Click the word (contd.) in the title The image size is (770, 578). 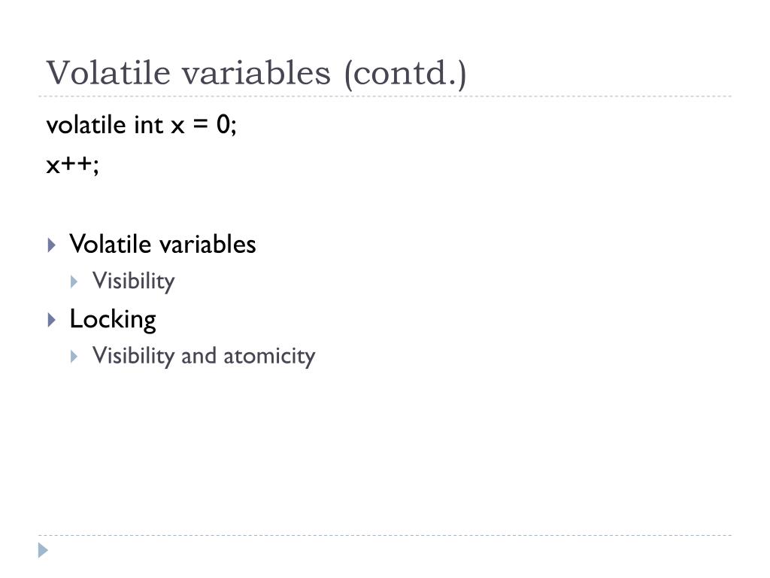[405, 73]
